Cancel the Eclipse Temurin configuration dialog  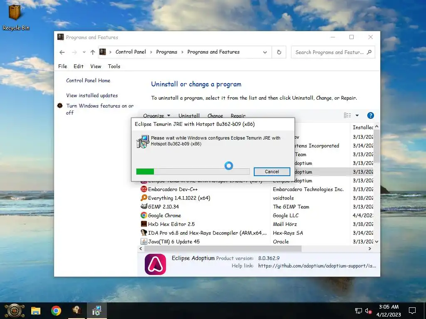coord(272,172)
